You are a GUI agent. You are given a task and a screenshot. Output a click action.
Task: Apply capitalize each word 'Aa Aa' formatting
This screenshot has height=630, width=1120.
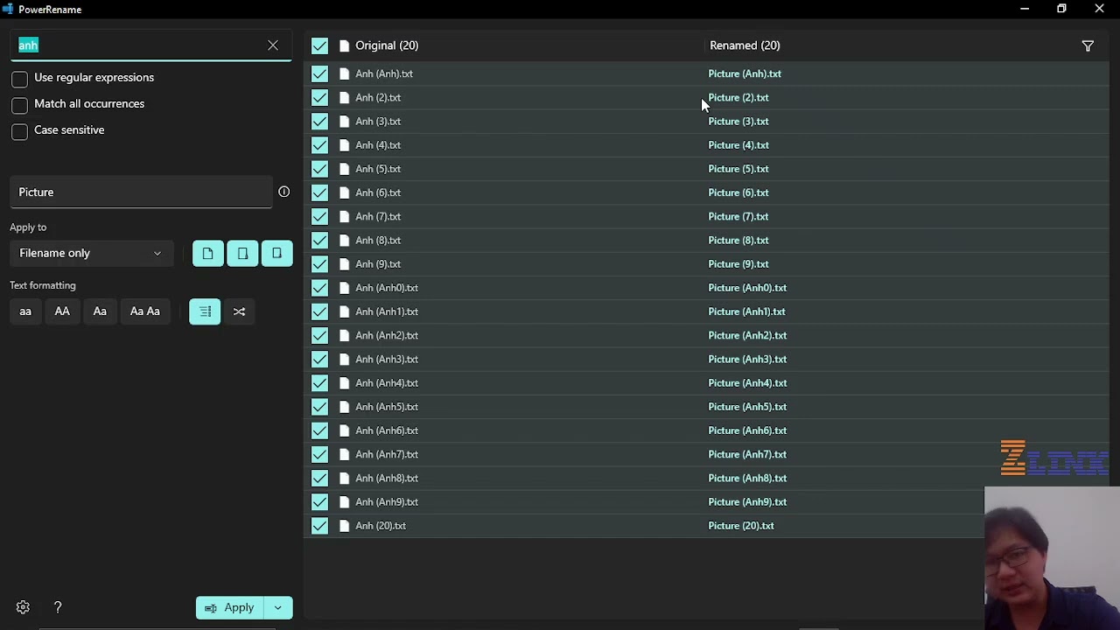pyautogui.click(x=145, y=311)
